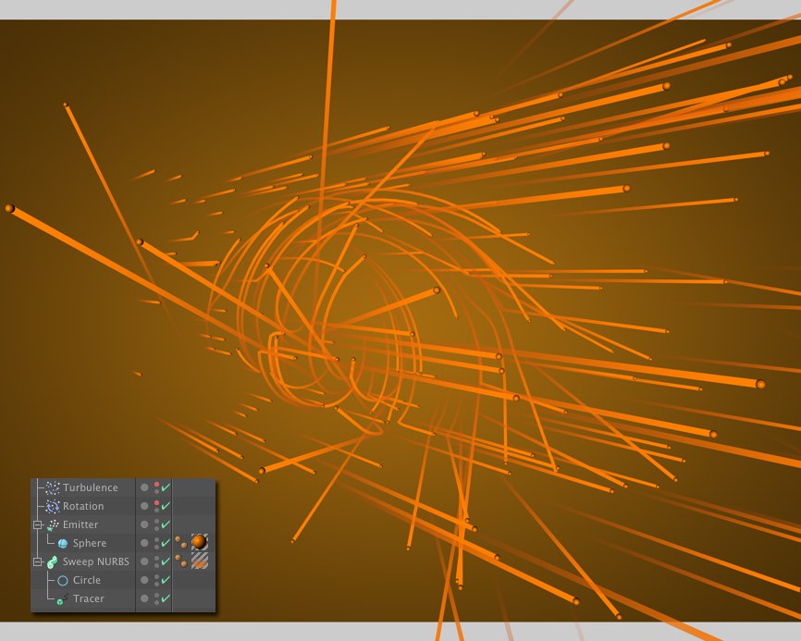This screenshot has width=801, height=641.
Task: Click the Sphere object icon
Action: pos(63,543)
